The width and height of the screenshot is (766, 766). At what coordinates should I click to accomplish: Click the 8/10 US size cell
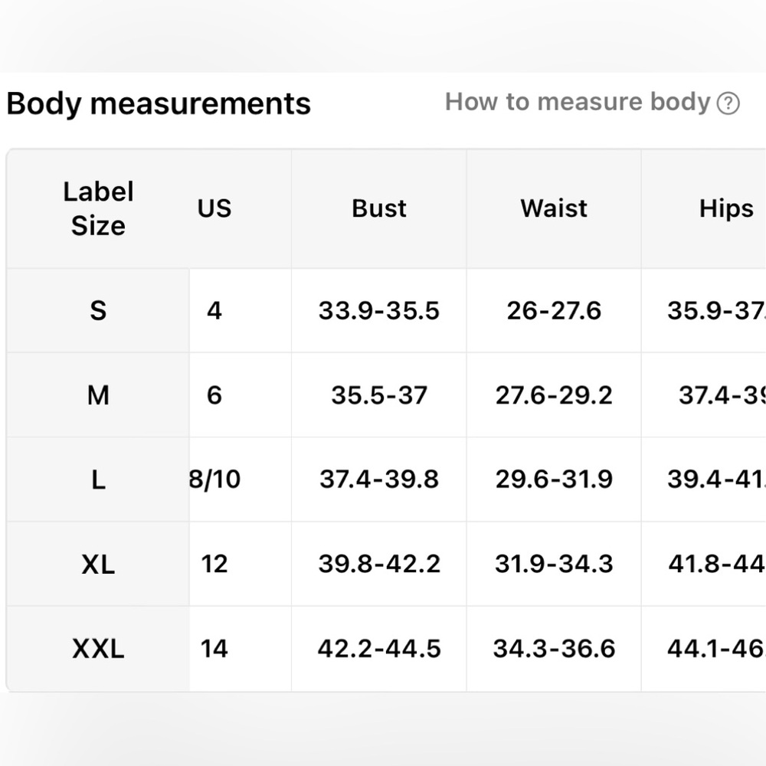pyautogui.click(x=215, y=480)
